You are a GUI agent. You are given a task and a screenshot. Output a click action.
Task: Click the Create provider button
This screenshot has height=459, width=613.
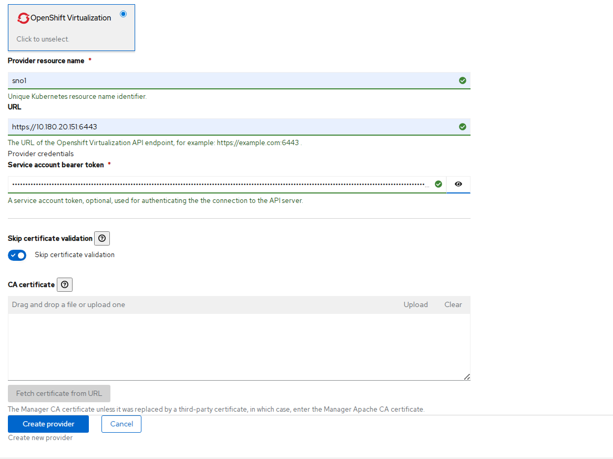click(x=48, y=424)
